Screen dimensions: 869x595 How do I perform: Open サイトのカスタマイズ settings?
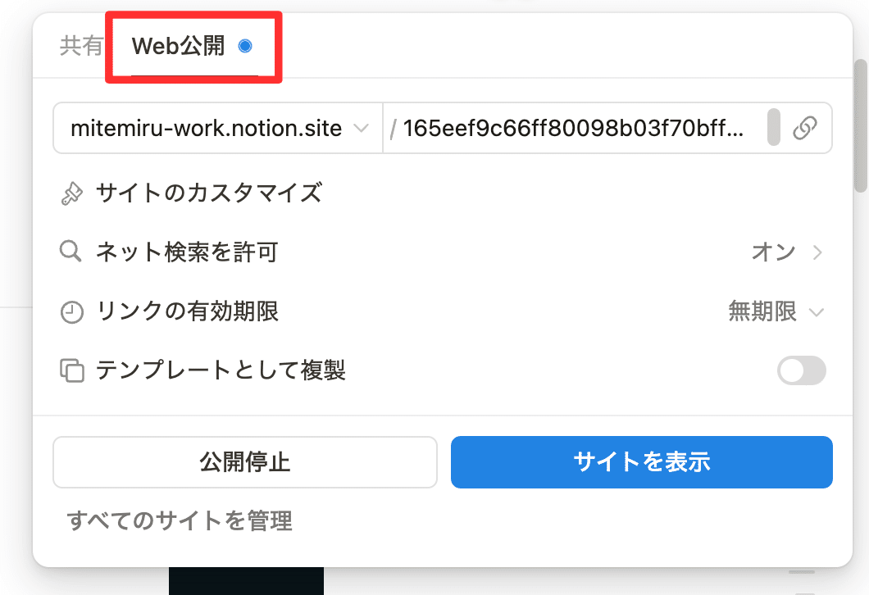pos(209,193)
